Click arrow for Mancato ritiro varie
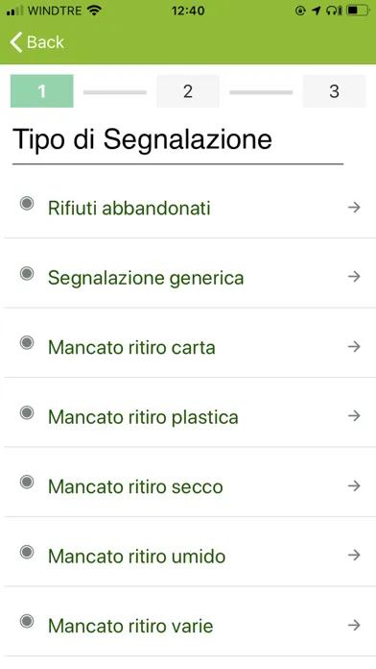 (x=354, y=625)
